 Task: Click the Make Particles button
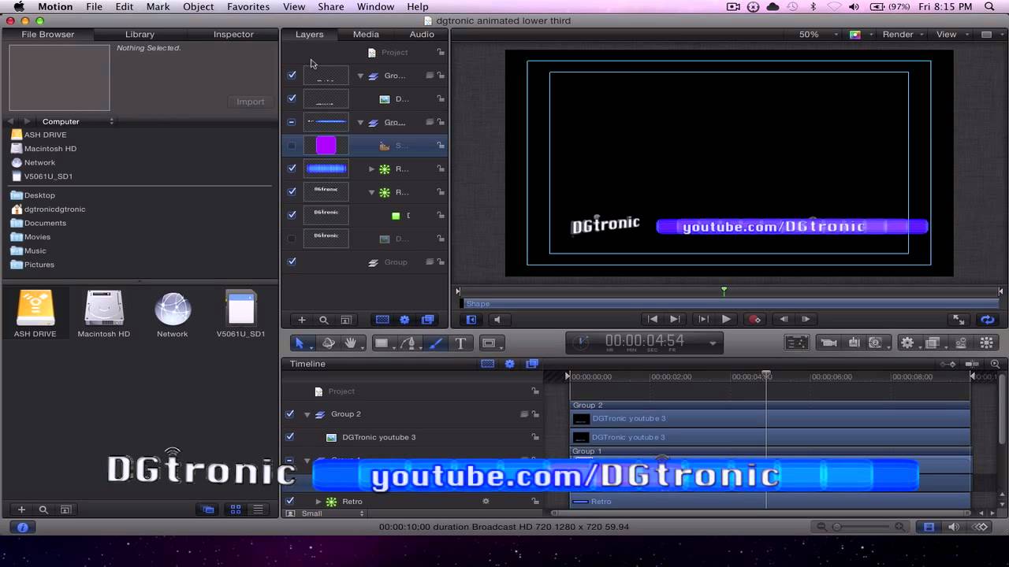tap(961, 343)
